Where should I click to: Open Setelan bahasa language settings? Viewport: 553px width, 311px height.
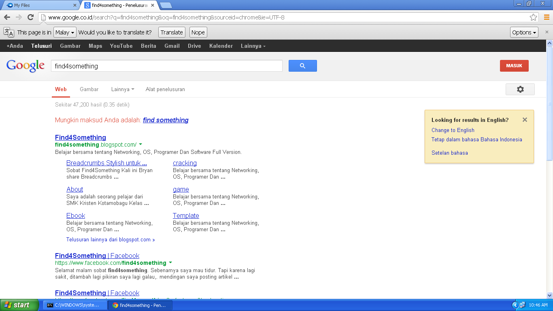click(450, 153)
